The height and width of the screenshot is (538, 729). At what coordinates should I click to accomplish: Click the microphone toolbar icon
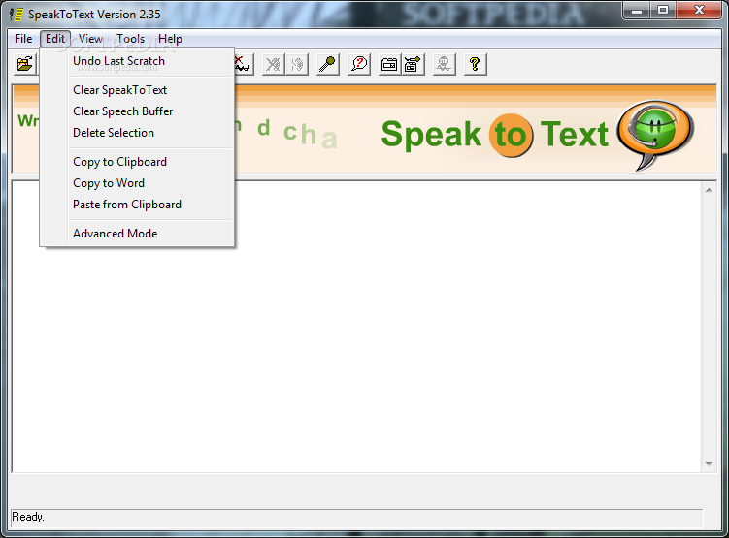point(328,64)
